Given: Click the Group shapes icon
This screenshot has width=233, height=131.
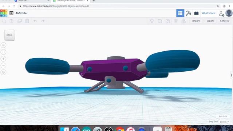Looking at the screenshot, I should 160,21.
